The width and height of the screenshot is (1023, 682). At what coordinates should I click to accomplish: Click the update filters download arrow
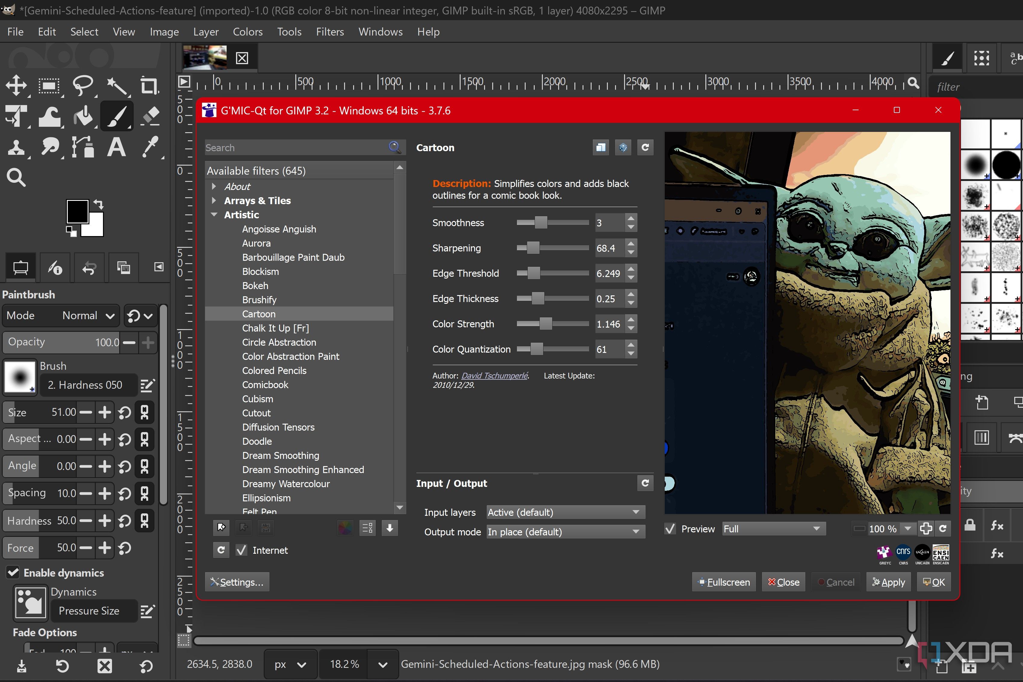pyautogui.click(x=390, y=528)
